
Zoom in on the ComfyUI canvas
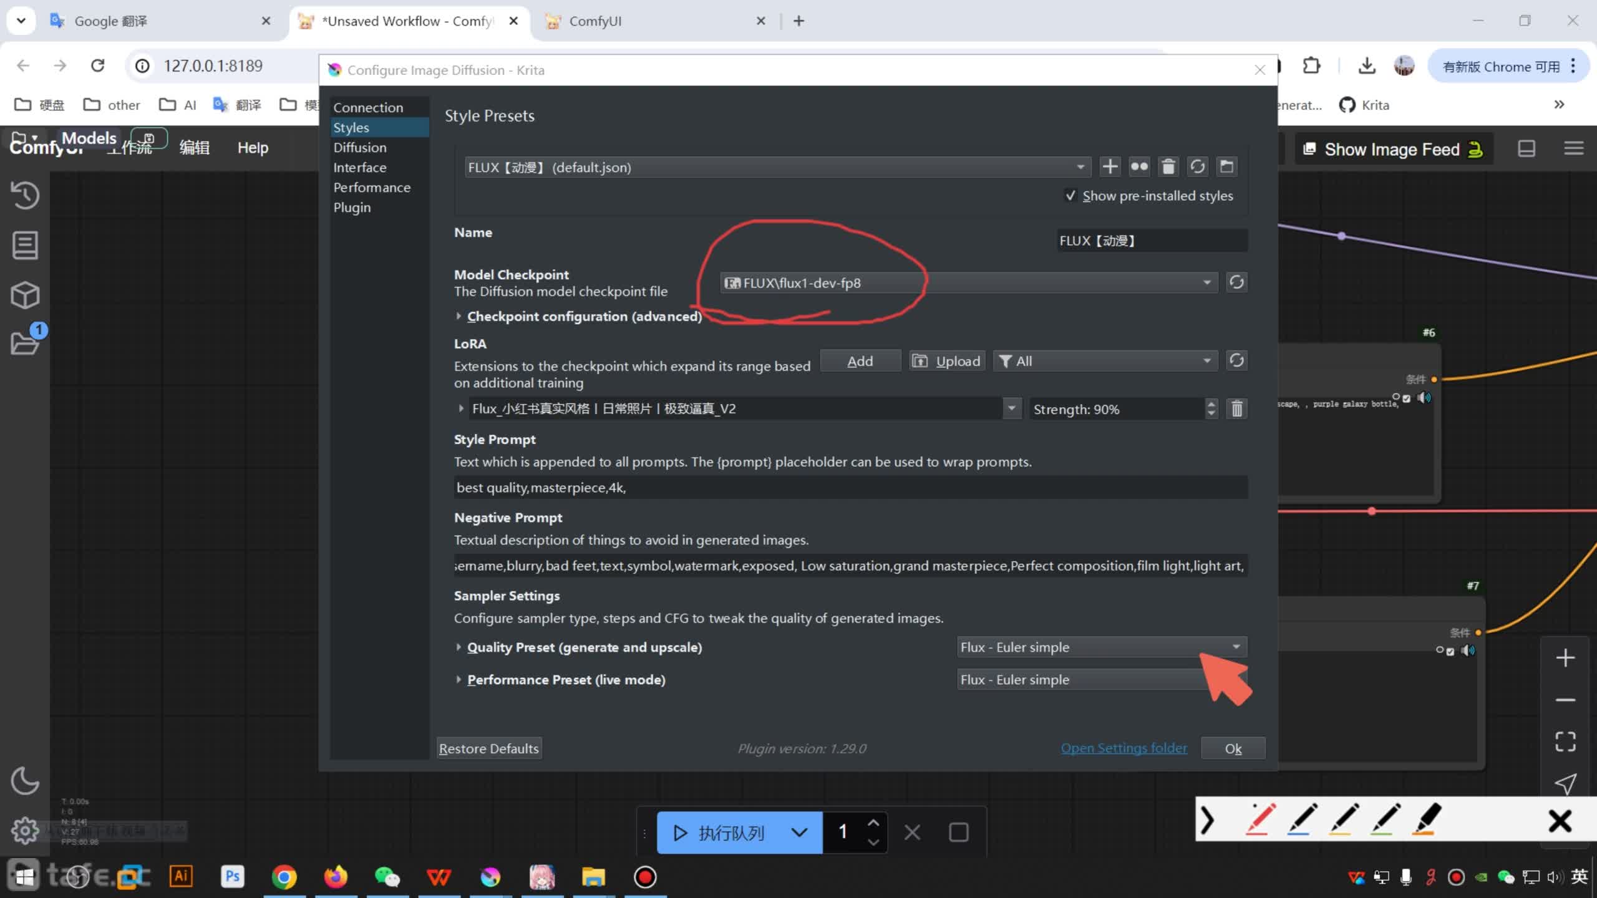[1565, 658]
